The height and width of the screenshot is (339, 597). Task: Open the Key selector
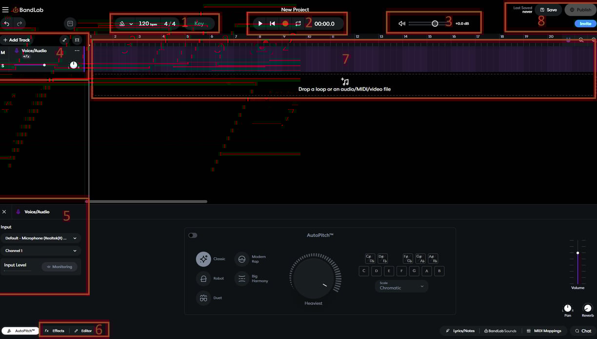[x=199, y=23]
